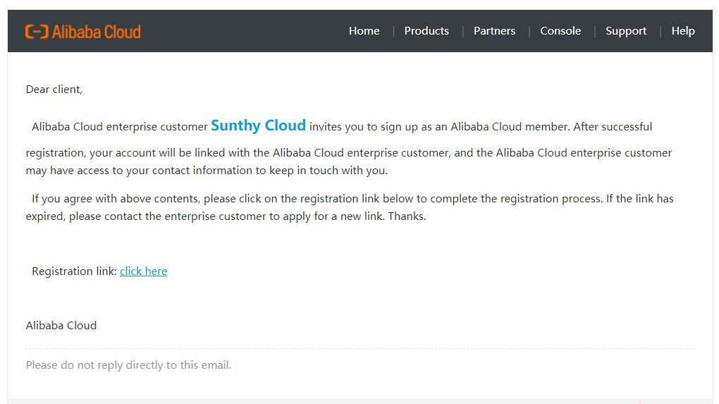Select Support in the header navigation
Viewport: 719px width, 404px height.
pos(626,31)
